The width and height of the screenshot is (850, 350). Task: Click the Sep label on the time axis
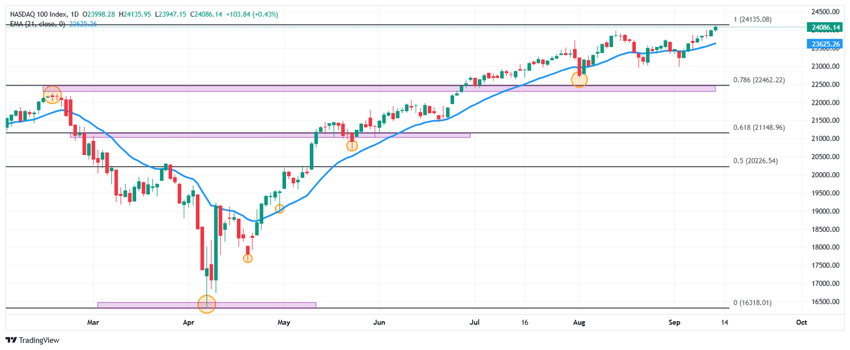pyautogui.click(x=673, y=322)
